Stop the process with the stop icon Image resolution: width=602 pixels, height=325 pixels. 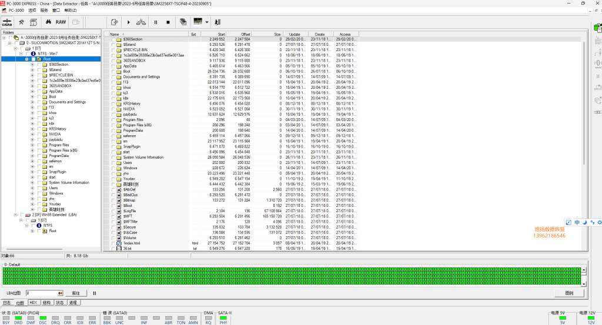(x=168, y=22)
